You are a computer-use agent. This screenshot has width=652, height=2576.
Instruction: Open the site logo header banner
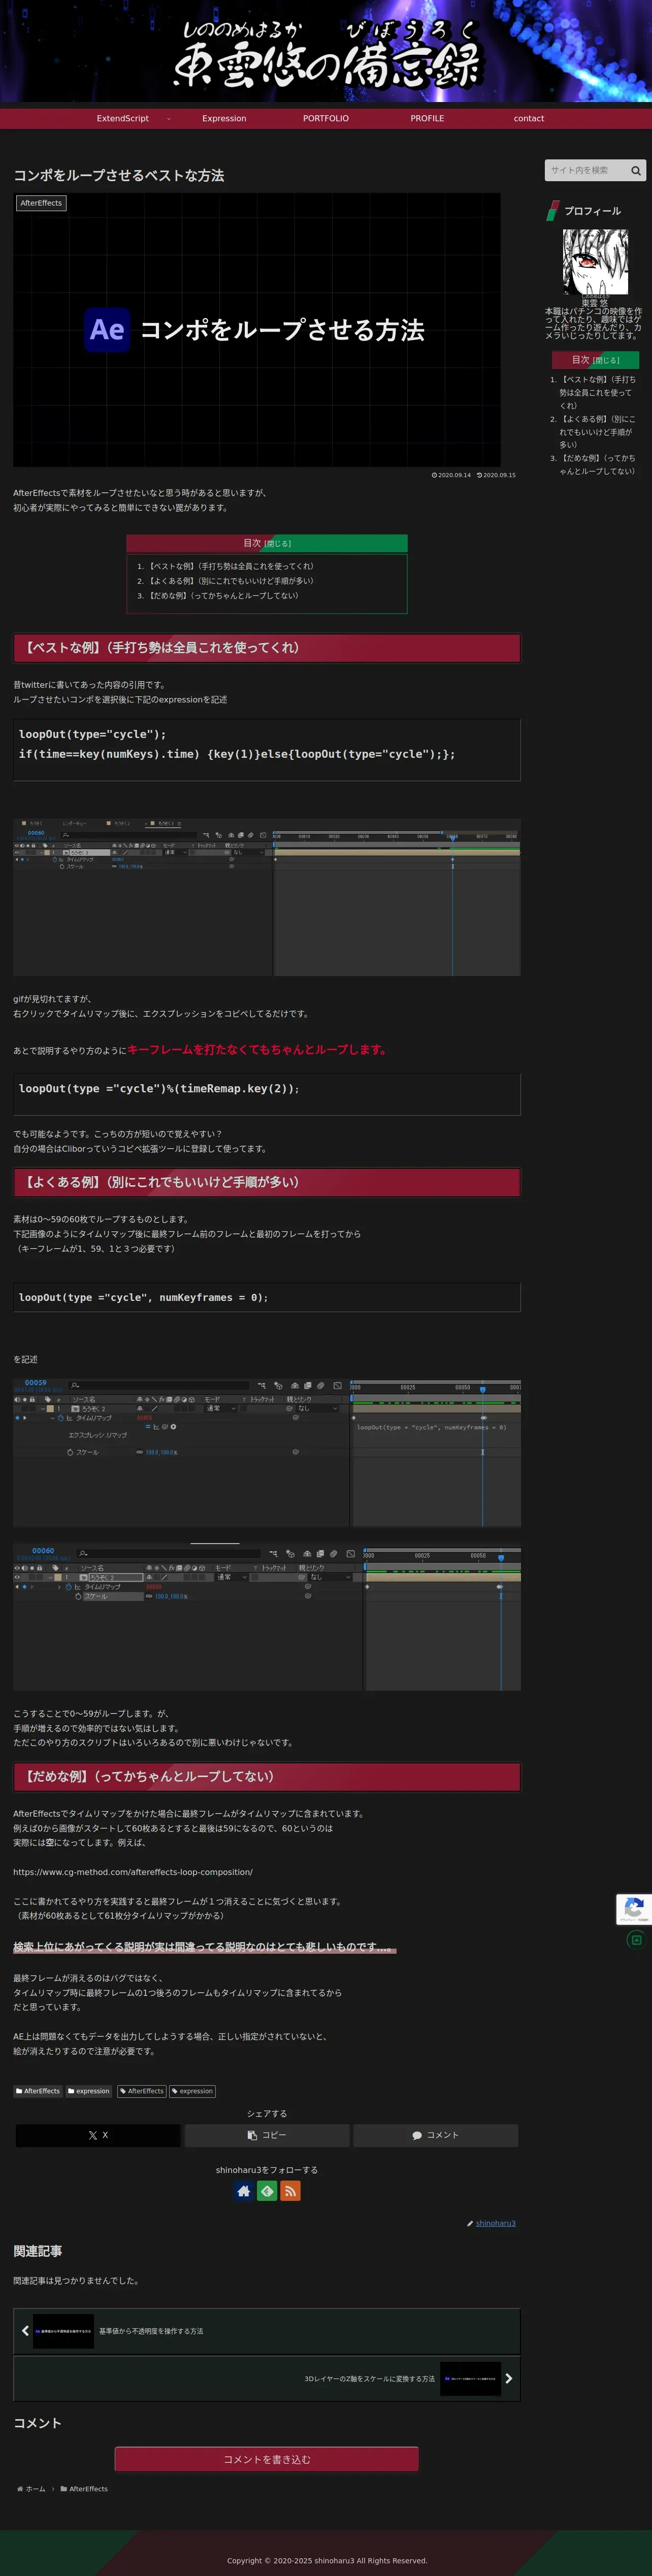pos(326,52)
